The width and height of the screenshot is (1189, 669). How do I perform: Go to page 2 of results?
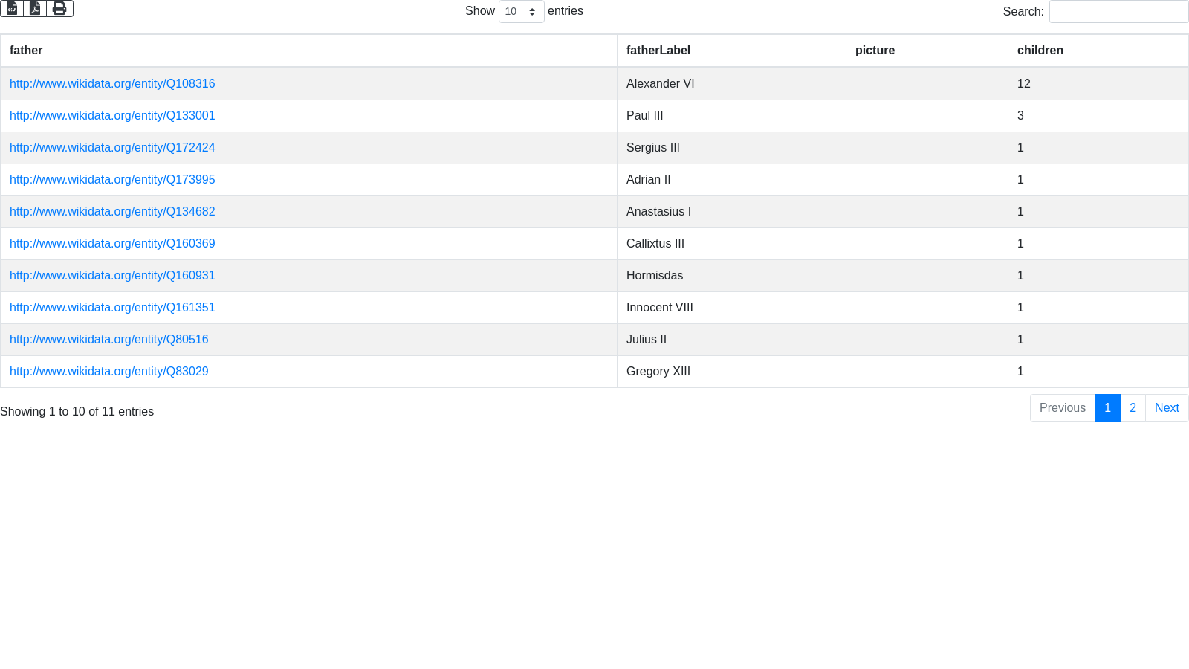(1133, 408)
